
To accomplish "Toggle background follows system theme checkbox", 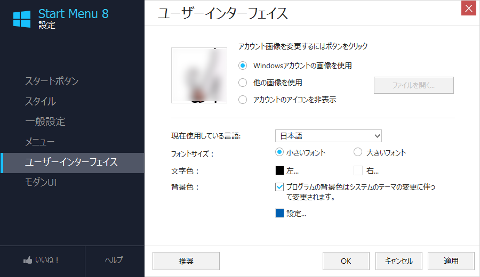I will tap(279, 187).
